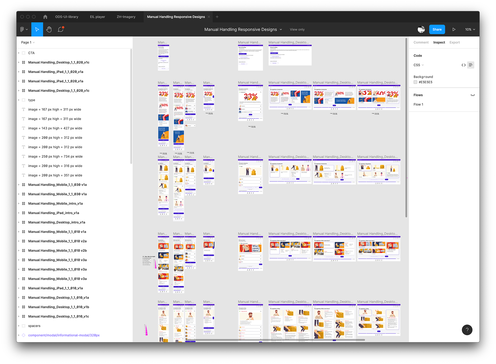496x364 pixels.
Task: Switch to the ZH-Imagery tab
Action: pos(126,17)
